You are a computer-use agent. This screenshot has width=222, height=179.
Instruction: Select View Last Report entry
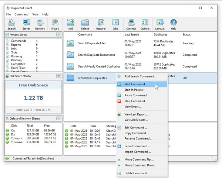(x=142, y=114)
